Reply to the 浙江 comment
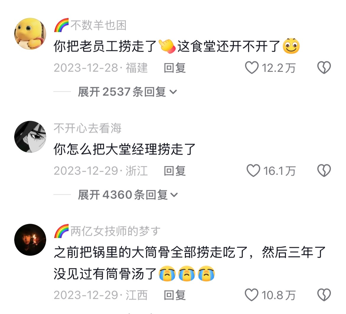 [175, 171]
